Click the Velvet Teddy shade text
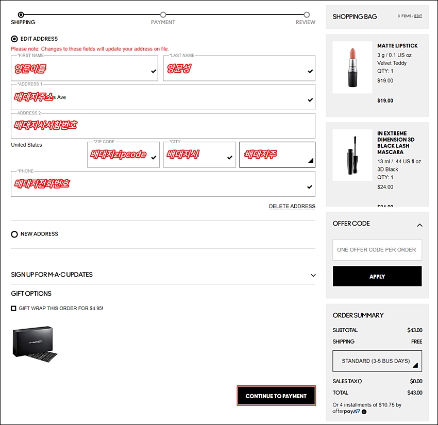Image resolution: width=438 pixels, height=425 pixels. tap(392, 63)
